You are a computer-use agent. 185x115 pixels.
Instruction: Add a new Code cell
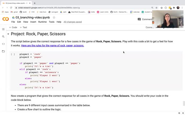13,27
